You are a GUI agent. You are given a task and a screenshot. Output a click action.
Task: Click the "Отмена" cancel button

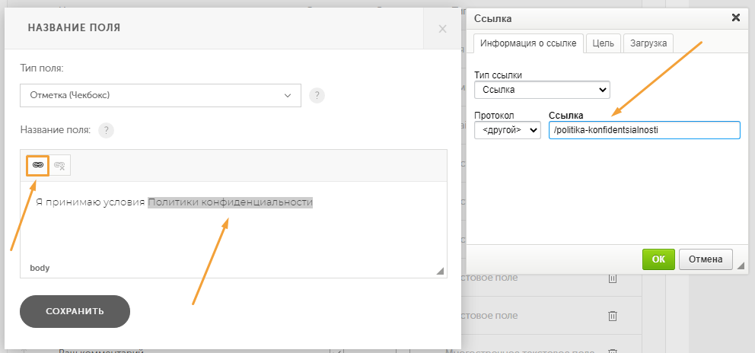tap(706, 259)
